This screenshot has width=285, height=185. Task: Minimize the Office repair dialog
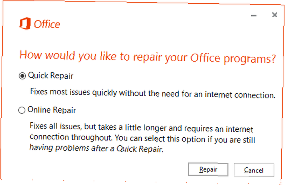(254, 16)
